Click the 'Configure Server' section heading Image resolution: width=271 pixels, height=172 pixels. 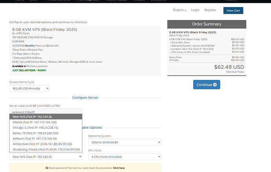point(85,98)
